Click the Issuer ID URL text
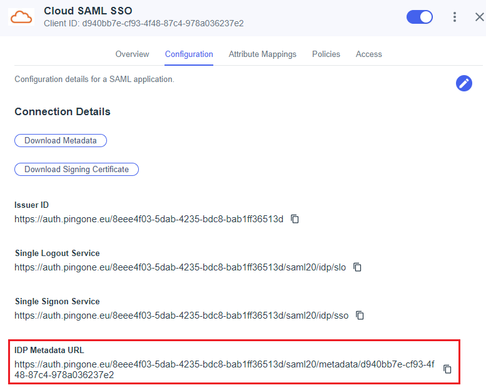The width and height of the screenshot is (486, 390). pyautogui.click(x=149, y=219)
